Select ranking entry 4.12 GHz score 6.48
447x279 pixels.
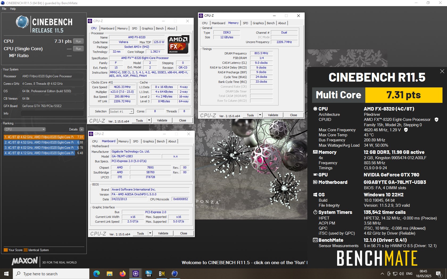44,153
